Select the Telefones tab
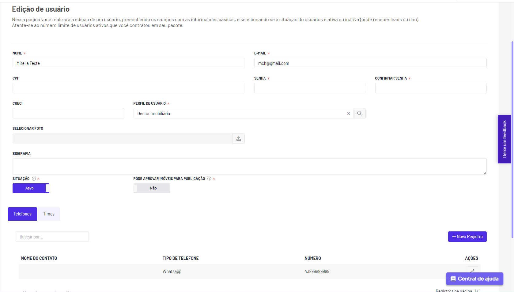The width and height of the screenshot is (514, 292). (22, 214)
